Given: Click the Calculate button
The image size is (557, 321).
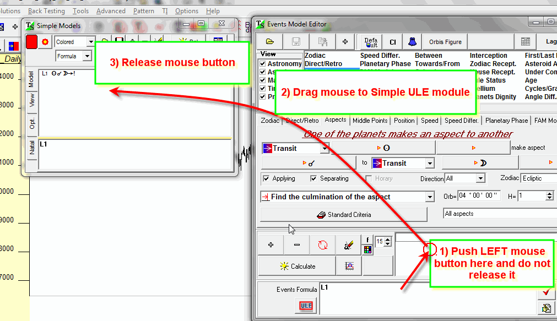Looking at the screenshot, I should tap(298, 266).
